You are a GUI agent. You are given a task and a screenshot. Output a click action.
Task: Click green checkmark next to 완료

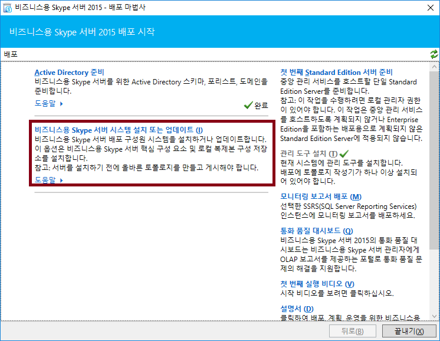(x=248, y=105)
